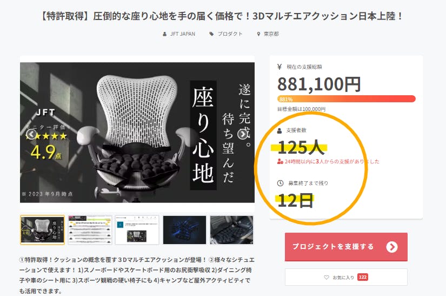Click the yen icon beside 現在の支援総額

click(279, 67)
